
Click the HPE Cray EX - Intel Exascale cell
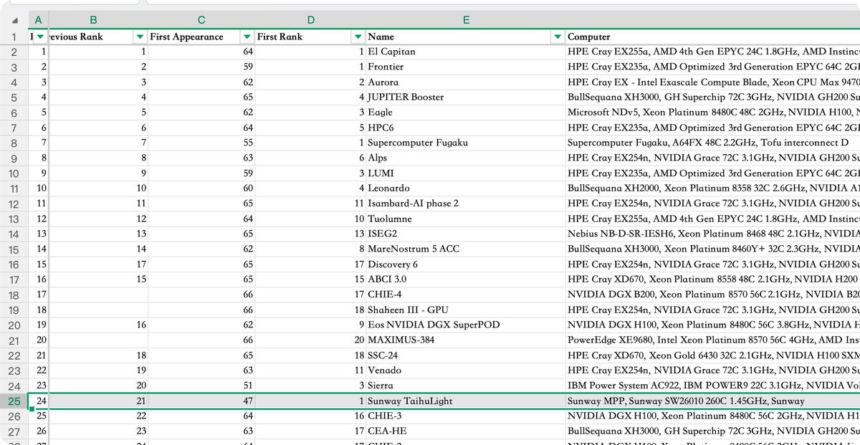tap(712, 82)
